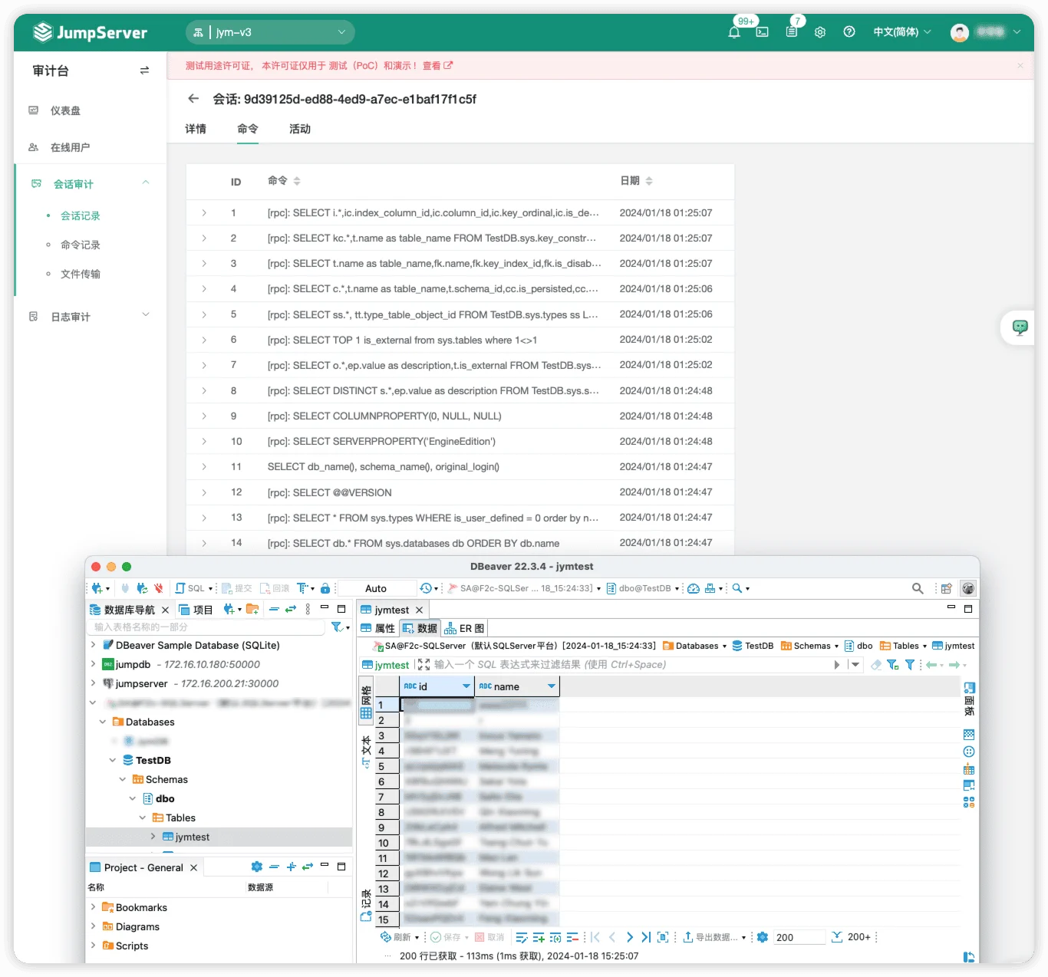1048x977 pixels.
Task: Expand command row 12 SELECT @@VERSION
Action: tap(204, 492)
